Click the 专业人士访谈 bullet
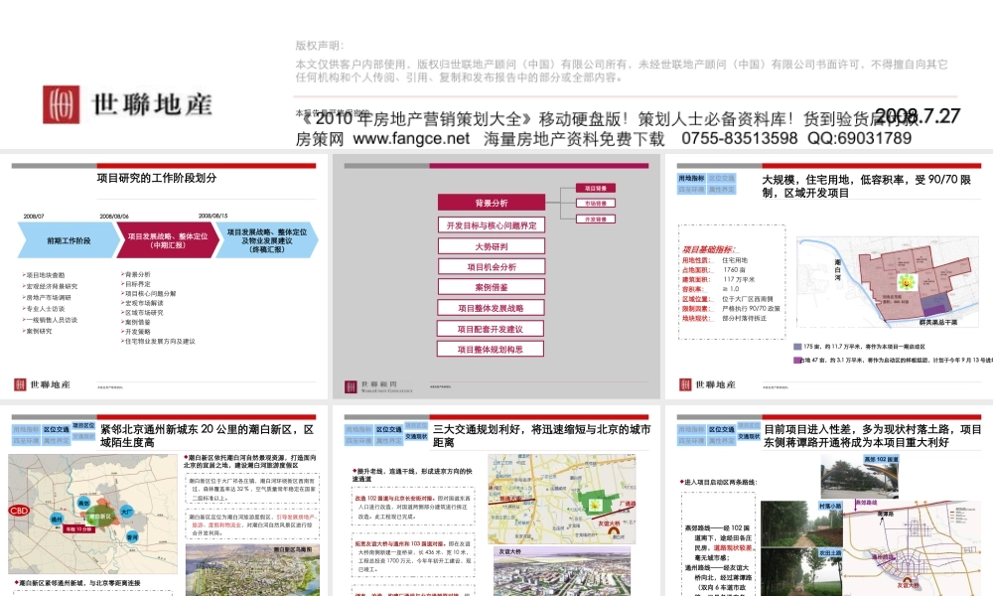 tap(44, 309)
